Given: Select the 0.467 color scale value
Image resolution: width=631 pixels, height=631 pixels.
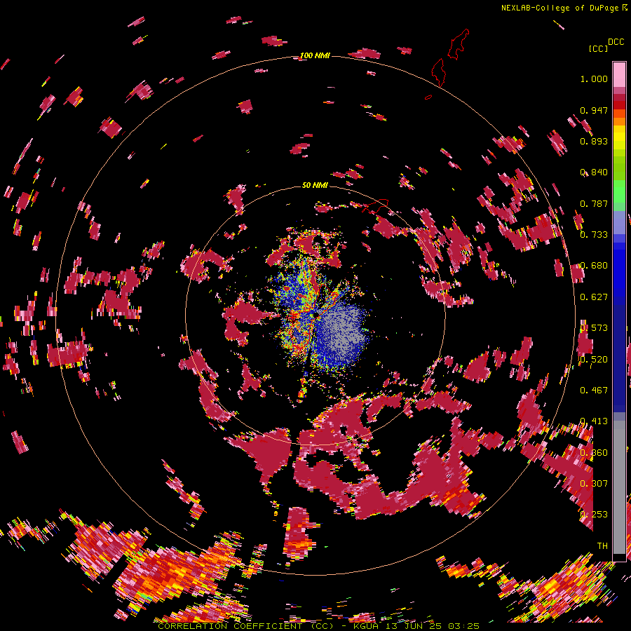Looking at the screenshot, I should [x=594, y=391].
